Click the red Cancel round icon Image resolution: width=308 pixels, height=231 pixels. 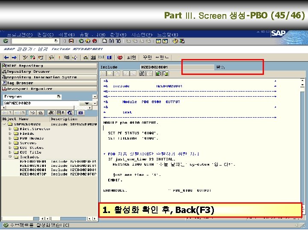(95, 41)
